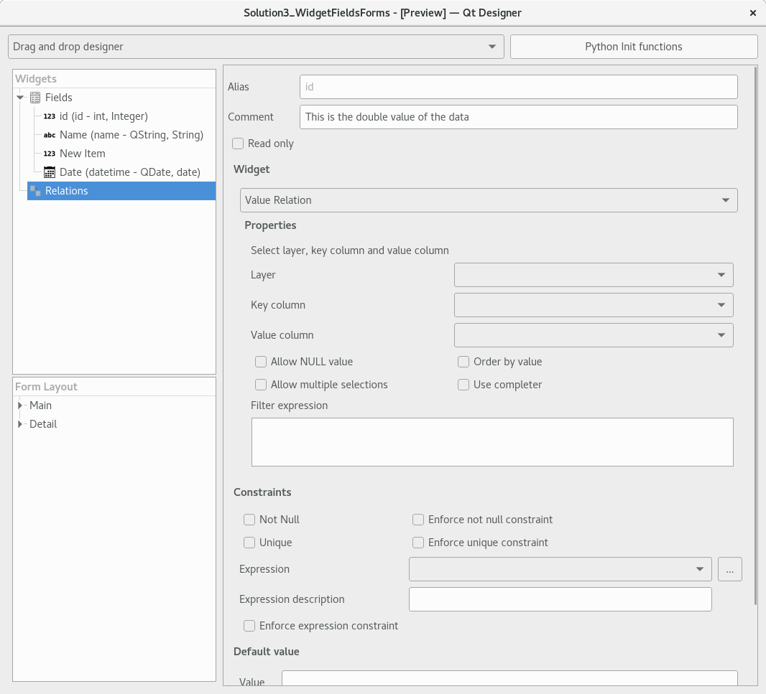Check the Not Null constraint

pyautogui.click(x=249, y=520)
